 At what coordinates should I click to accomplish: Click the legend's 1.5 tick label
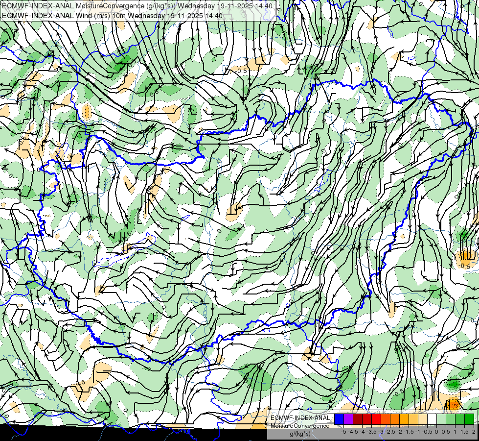pos(465,432)
